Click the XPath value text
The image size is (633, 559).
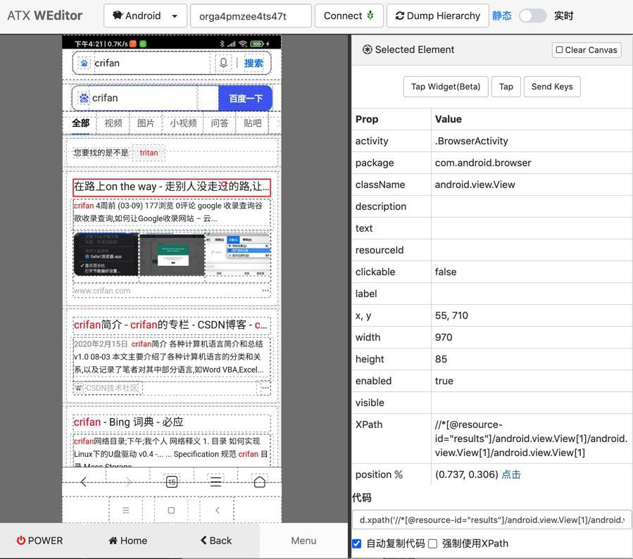pyautogui.click(x=531, y=439)
